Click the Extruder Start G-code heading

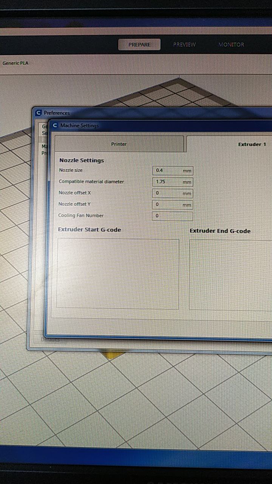pos(90,230)
